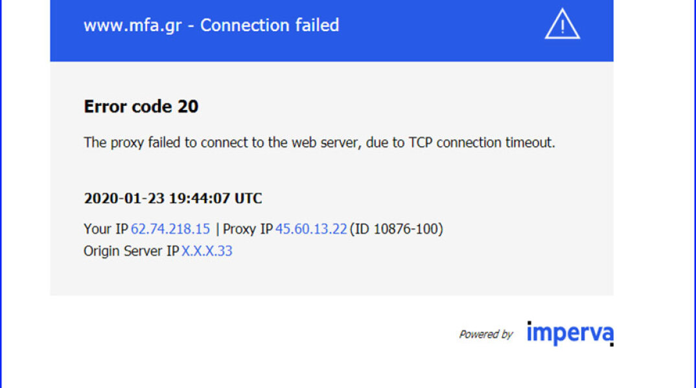Click the X.X.X.33 origin server link
This screenshot has height=388, width=696.
207,251
